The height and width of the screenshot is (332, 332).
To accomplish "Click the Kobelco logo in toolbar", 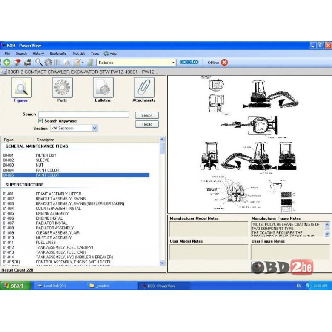I will pos(189,62).
